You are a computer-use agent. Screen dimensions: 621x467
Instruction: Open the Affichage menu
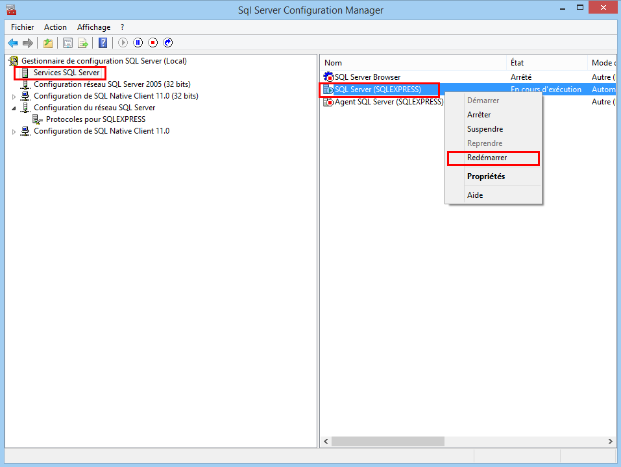pos(94,27)
